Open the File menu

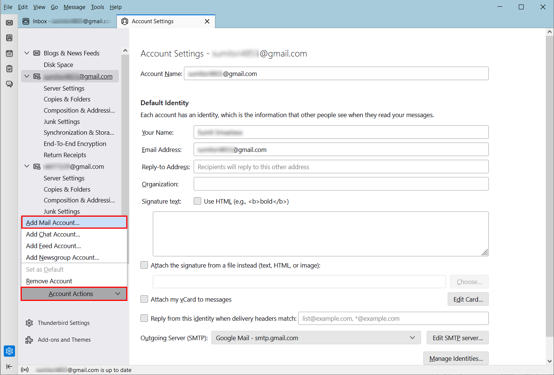pyautogui.click(x=8, y=7)
